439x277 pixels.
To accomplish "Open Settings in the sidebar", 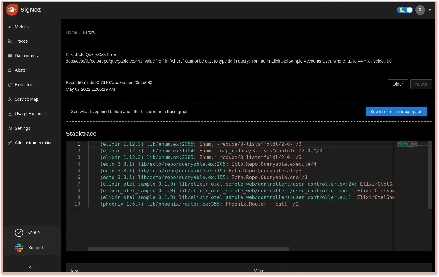I will click(32, 128).
